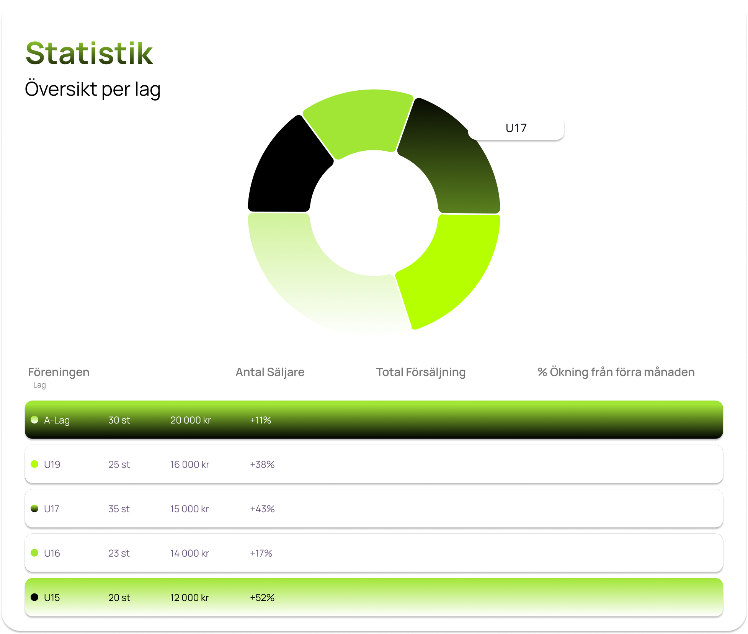Click the U16 green color dot
Image resolution: width=748 pixels, height=634 pixels.
(x=34, y=553)
